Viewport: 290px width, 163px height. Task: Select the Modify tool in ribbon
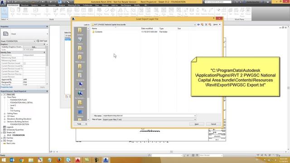click(5, 12)
